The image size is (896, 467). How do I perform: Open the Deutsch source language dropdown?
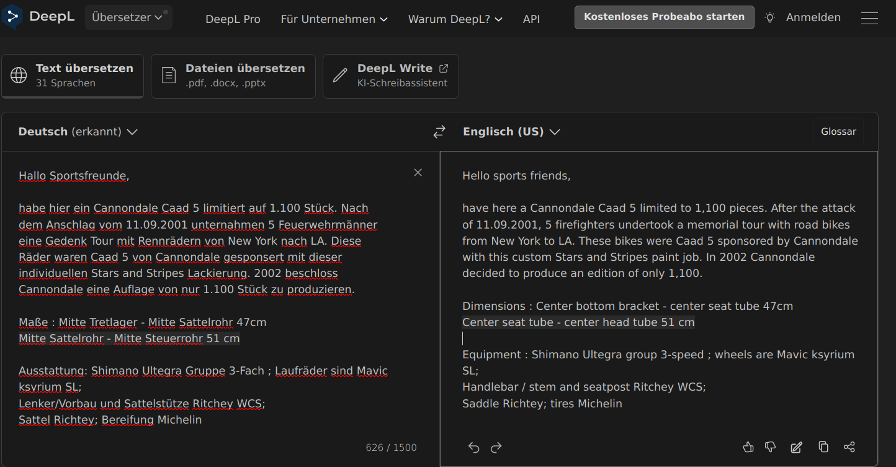[78, 132]
